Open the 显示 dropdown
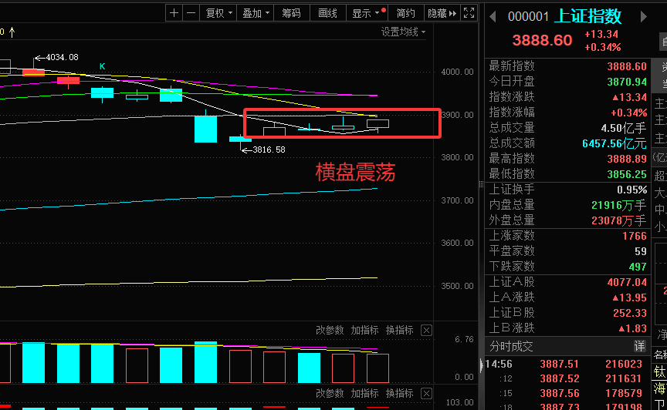This screenshot has width=667, height=410. point(367,13)
